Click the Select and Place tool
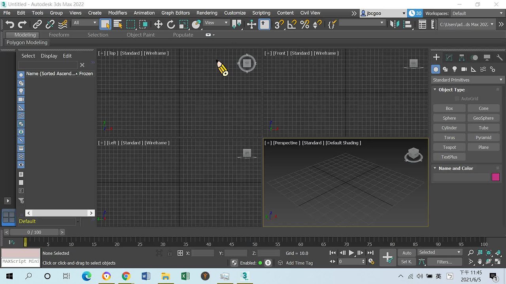 click(x=196, y=24)
